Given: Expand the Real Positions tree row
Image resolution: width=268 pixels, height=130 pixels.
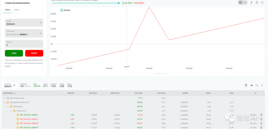Looking at the screenshot, I should click(4, 98).
